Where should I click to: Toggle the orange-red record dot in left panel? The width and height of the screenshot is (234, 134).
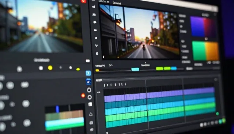point(83,95)
